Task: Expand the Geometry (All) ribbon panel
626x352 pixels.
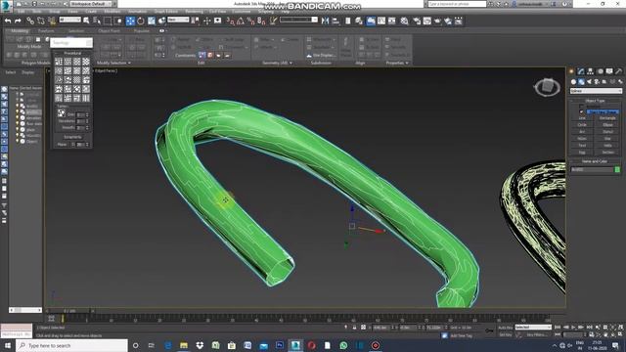Action: click(x=277, y=63)
